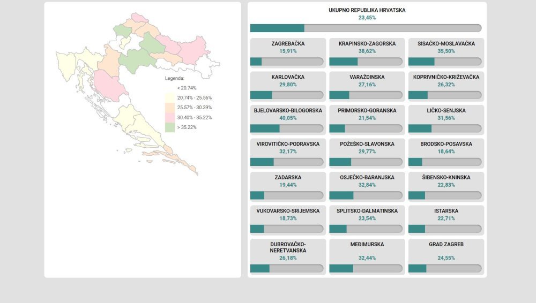Click the pink 30.40% - 35.22% legend swatch
Viewport: 536px width, 303px height.
click(x=170, y=118)
